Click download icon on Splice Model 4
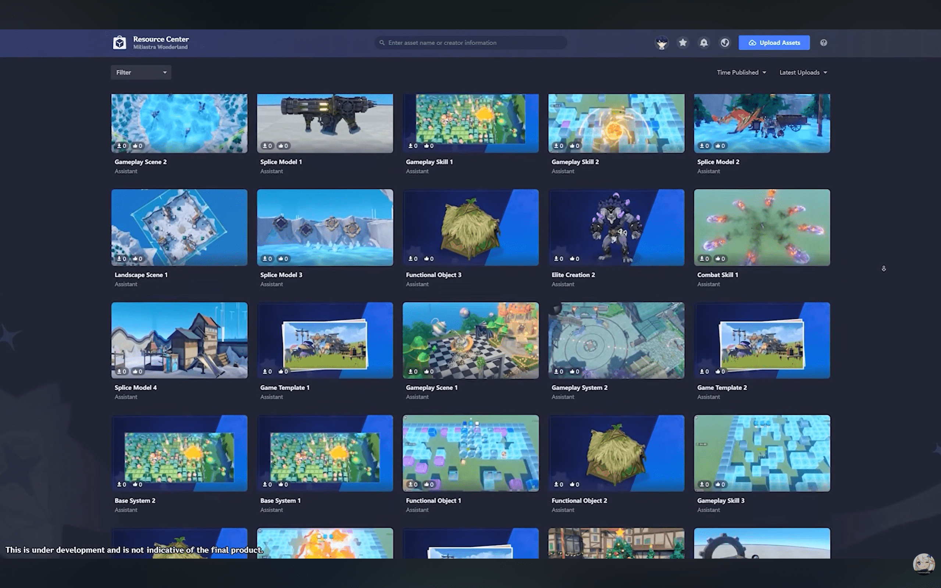Image resolution: width=941 pixels, height=588 pixels. tap(120, 371)
